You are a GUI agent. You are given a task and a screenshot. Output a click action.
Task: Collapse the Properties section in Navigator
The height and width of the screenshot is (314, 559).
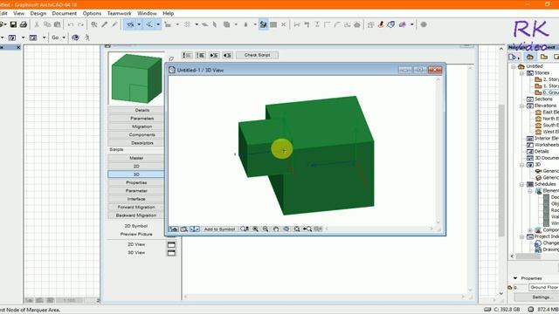tap(515, 278)
